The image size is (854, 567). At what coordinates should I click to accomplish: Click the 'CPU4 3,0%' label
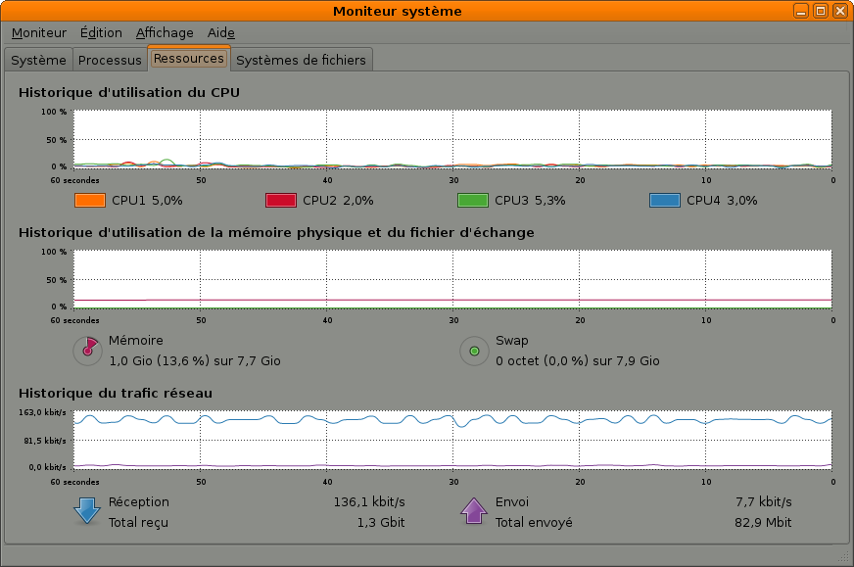point(722,201)
